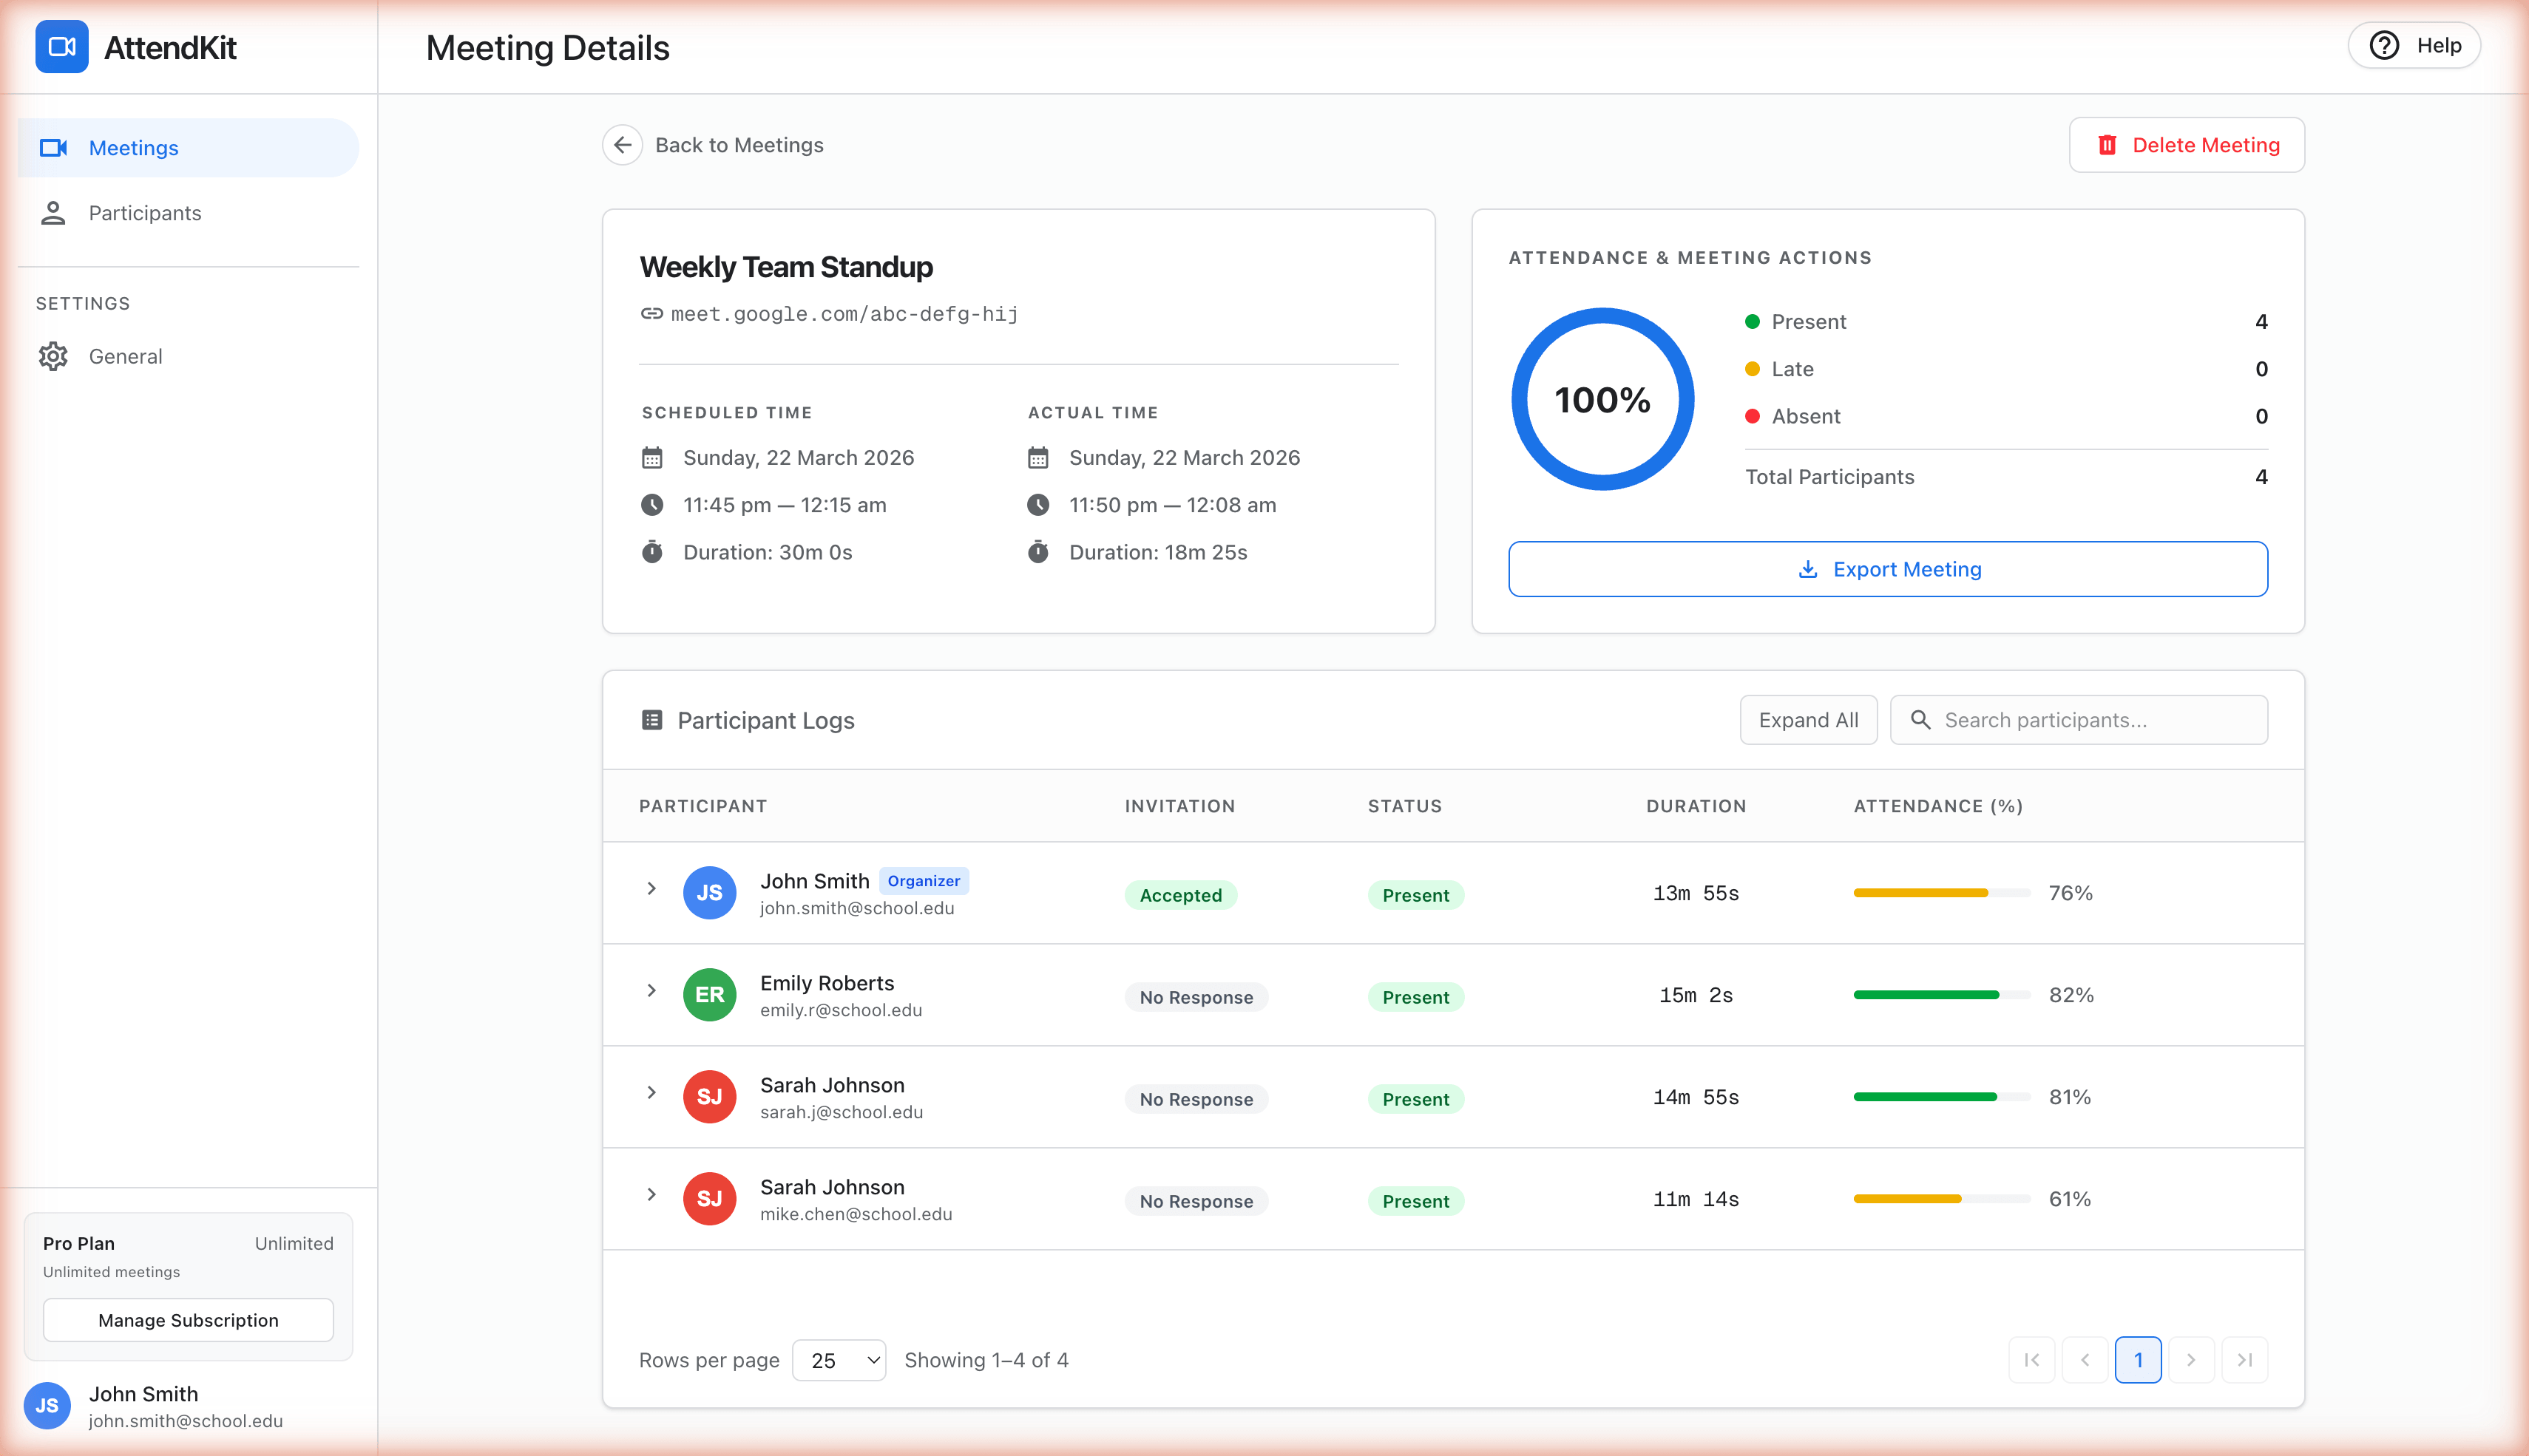Click the Search participants input field
The width and height of the screenshot is (2529, 1456).
coord(2079,720)
